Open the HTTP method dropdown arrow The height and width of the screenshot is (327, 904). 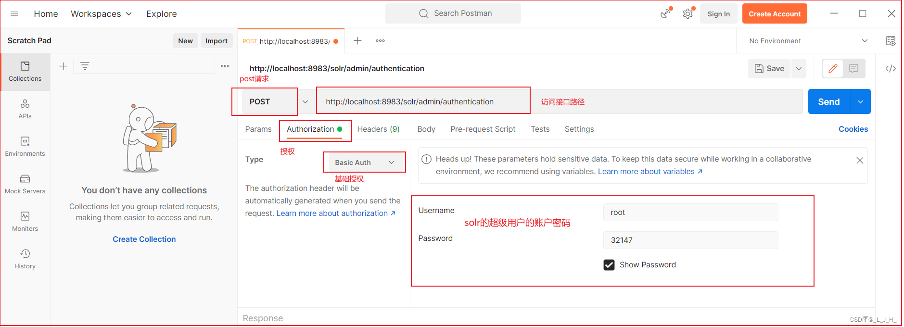[x=305, y=102]
